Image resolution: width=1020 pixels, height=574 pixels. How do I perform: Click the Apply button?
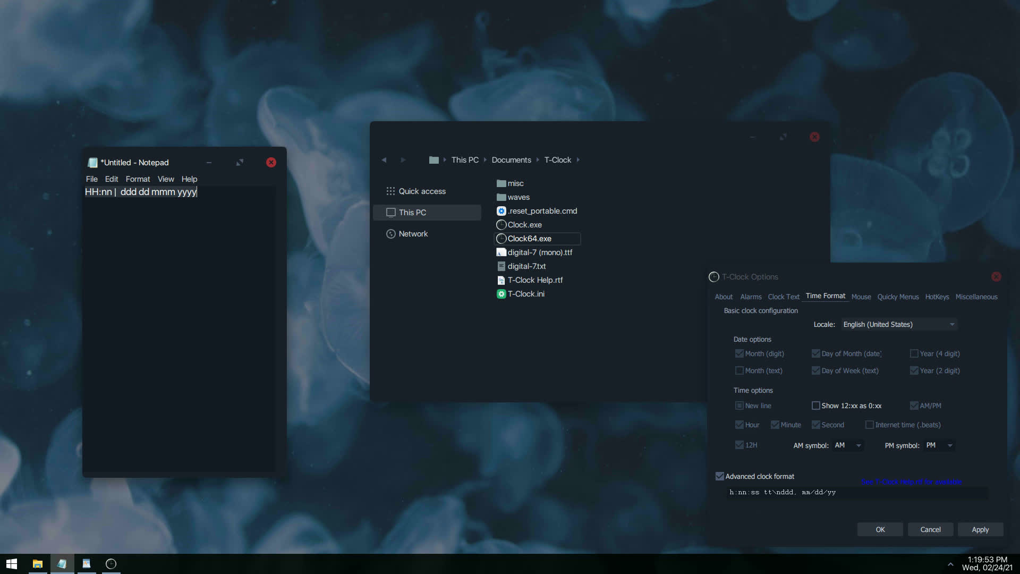(x=980, y=529)
